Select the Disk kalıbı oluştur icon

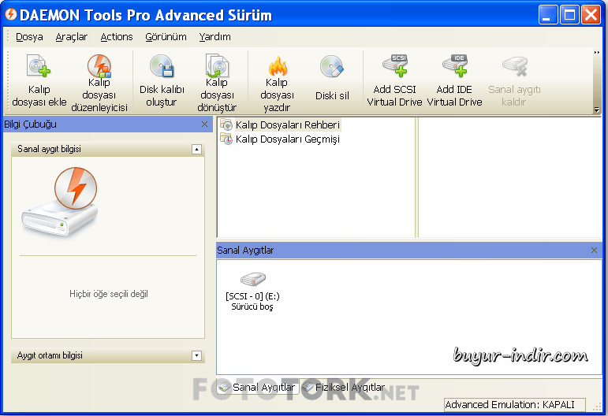pyautogui.click(x=162, y=65)
